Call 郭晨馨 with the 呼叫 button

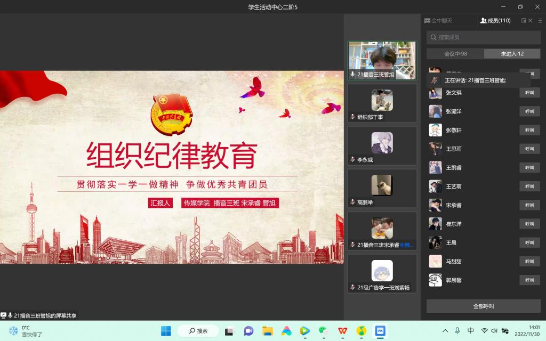(529, 280)
